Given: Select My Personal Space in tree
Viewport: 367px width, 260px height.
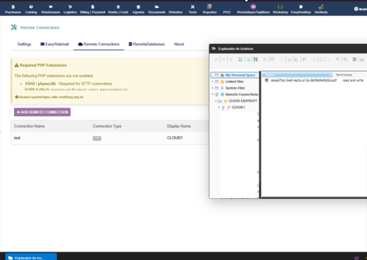Looking at the screenshot, I should pos(240,75).
